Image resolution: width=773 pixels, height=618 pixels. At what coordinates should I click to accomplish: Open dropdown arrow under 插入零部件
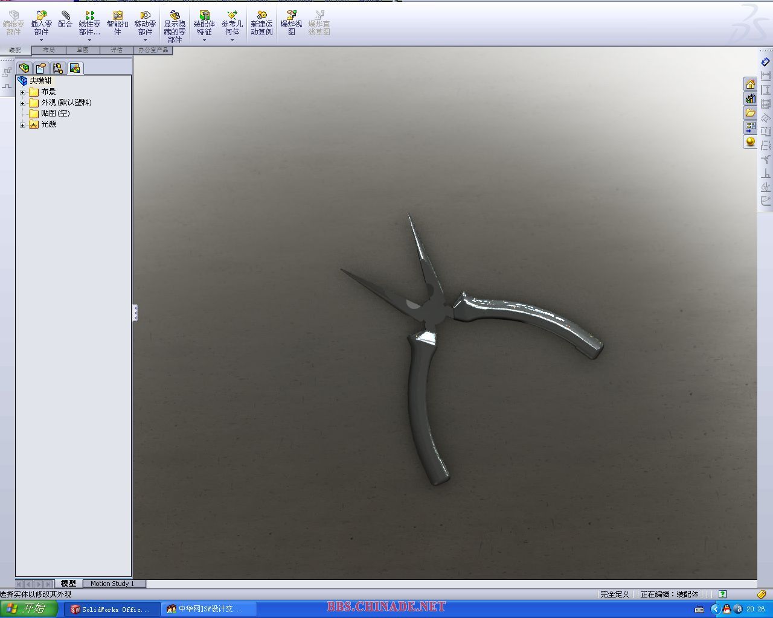[x=41, y=40]
